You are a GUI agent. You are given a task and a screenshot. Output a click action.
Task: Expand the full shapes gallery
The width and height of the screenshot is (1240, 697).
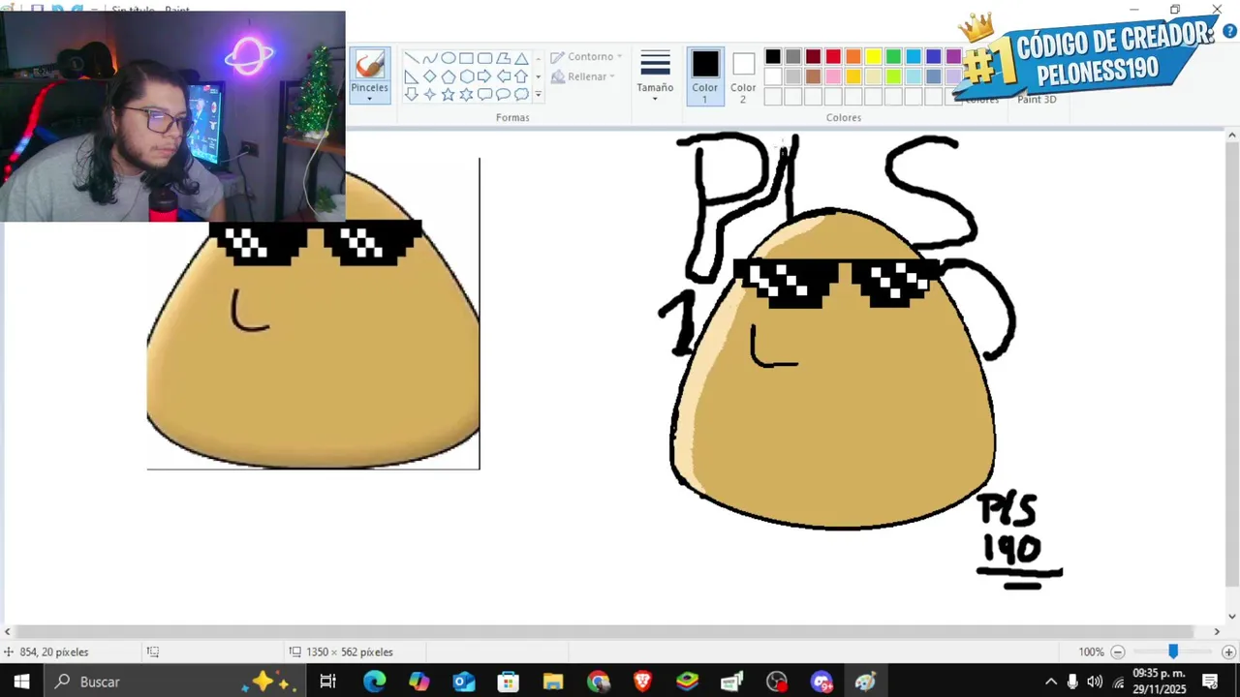coord(538,95)
